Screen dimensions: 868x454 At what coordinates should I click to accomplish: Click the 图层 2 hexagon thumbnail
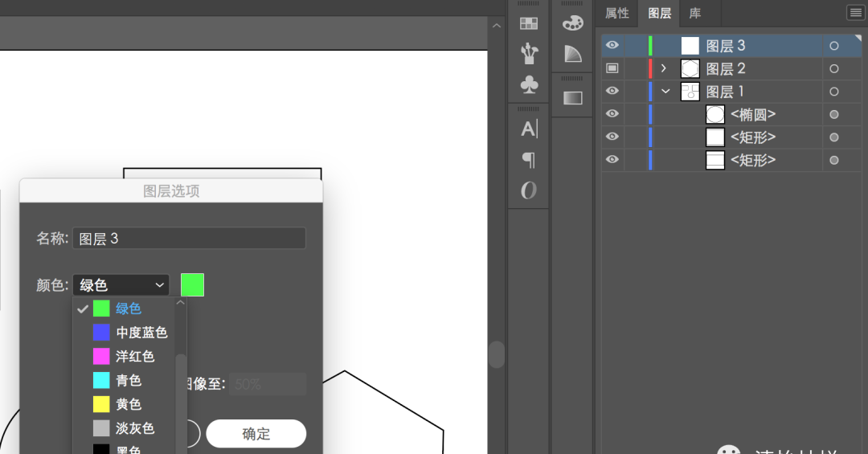tap(690, 68)
